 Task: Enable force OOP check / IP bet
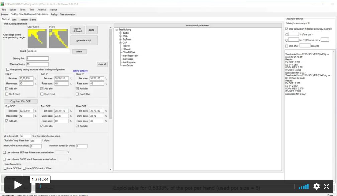tap(24, 168)
